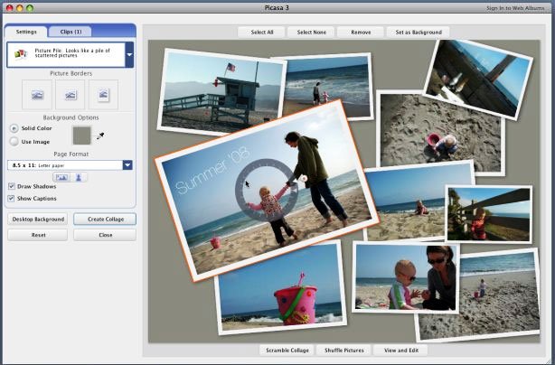Select the Use Image radio button
The image size is (555, 365).
tap(14, 141)
